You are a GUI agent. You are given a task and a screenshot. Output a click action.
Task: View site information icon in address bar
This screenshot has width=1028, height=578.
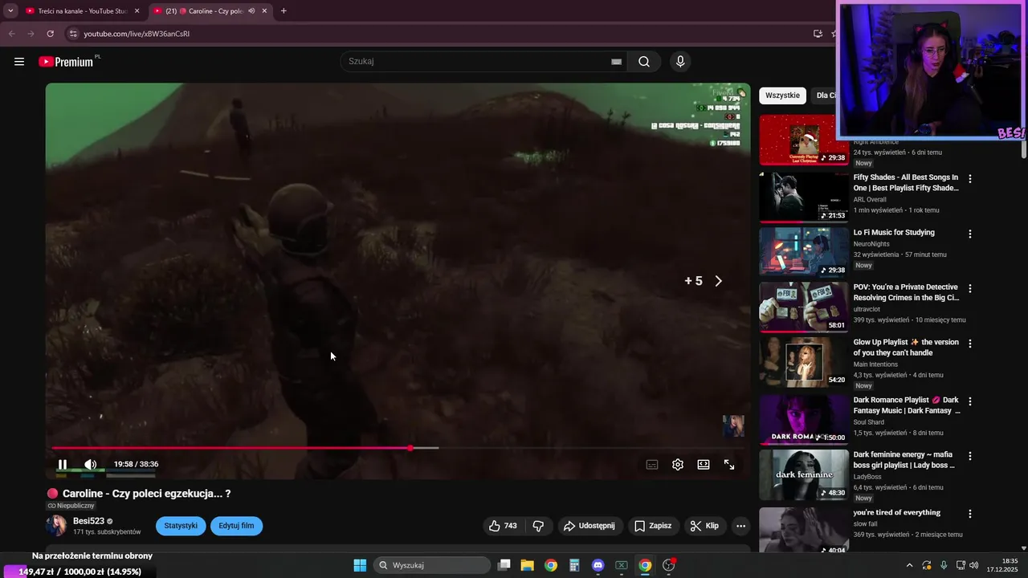(x=73, y=34)
